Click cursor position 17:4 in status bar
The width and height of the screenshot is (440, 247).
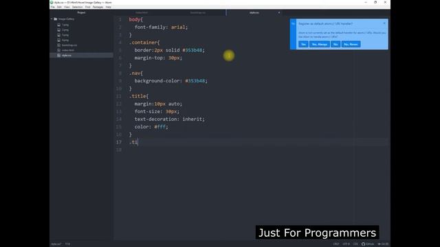[67, 244]
